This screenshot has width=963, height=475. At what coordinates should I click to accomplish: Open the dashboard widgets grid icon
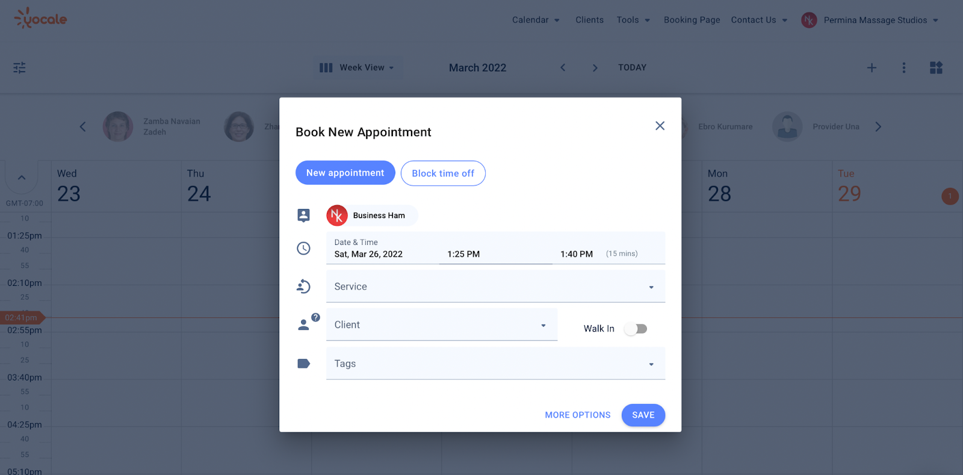pyautogui.click(x=936, y=67)
